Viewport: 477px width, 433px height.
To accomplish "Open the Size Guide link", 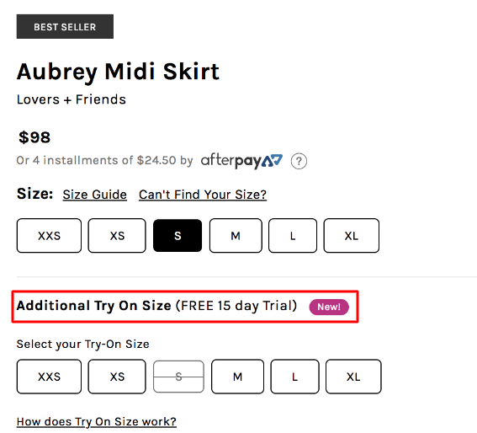I will click(94, 195).
